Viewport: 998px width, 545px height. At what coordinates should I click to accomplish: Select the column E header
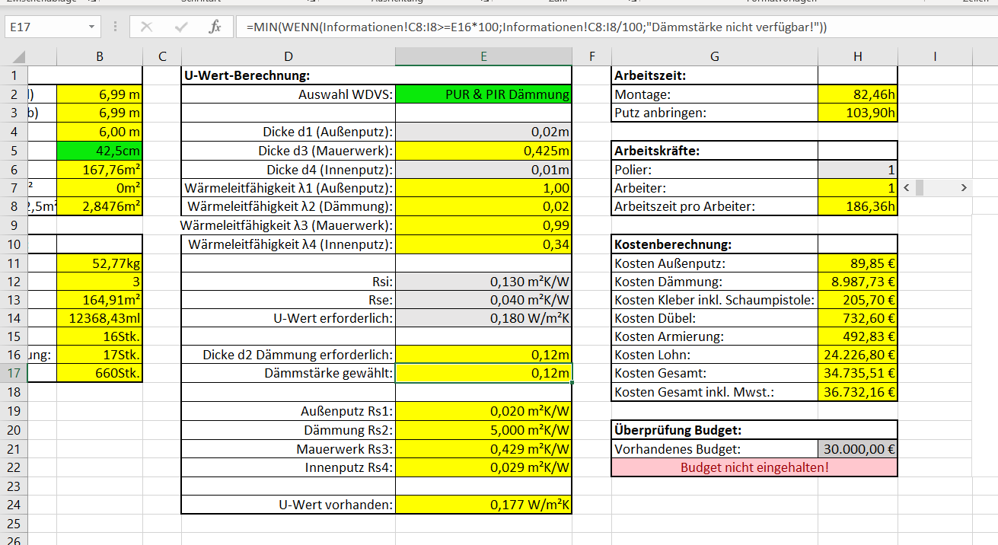(483, 56)
